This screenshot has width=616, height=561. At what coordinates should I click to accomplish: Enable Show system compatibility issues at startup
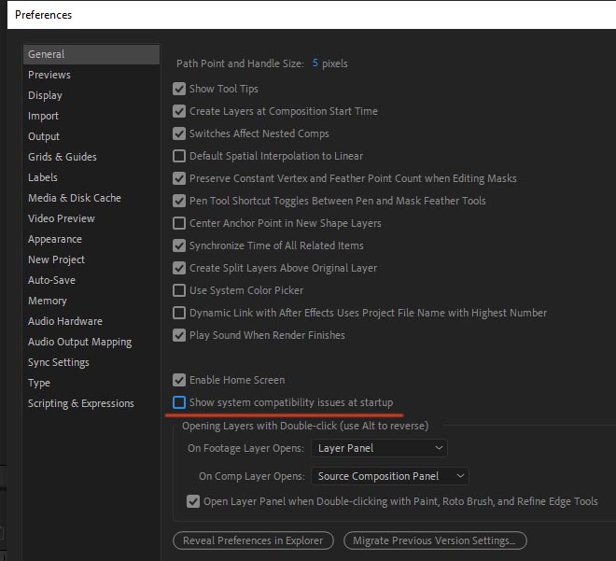(179, 402)
